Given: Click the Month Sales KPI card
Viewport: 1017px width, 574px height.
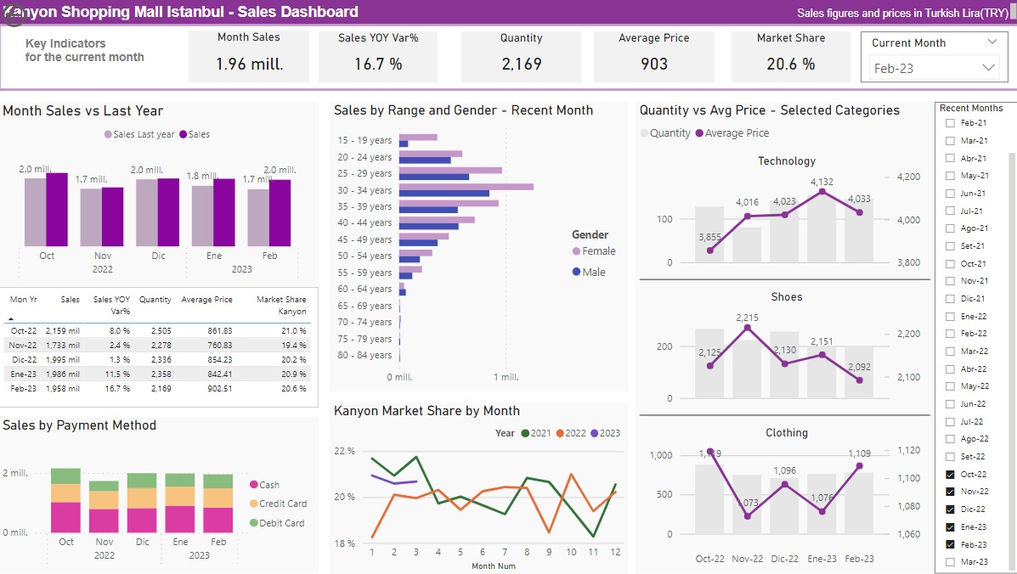Looking at the screenshot, I should coord(248,55).
